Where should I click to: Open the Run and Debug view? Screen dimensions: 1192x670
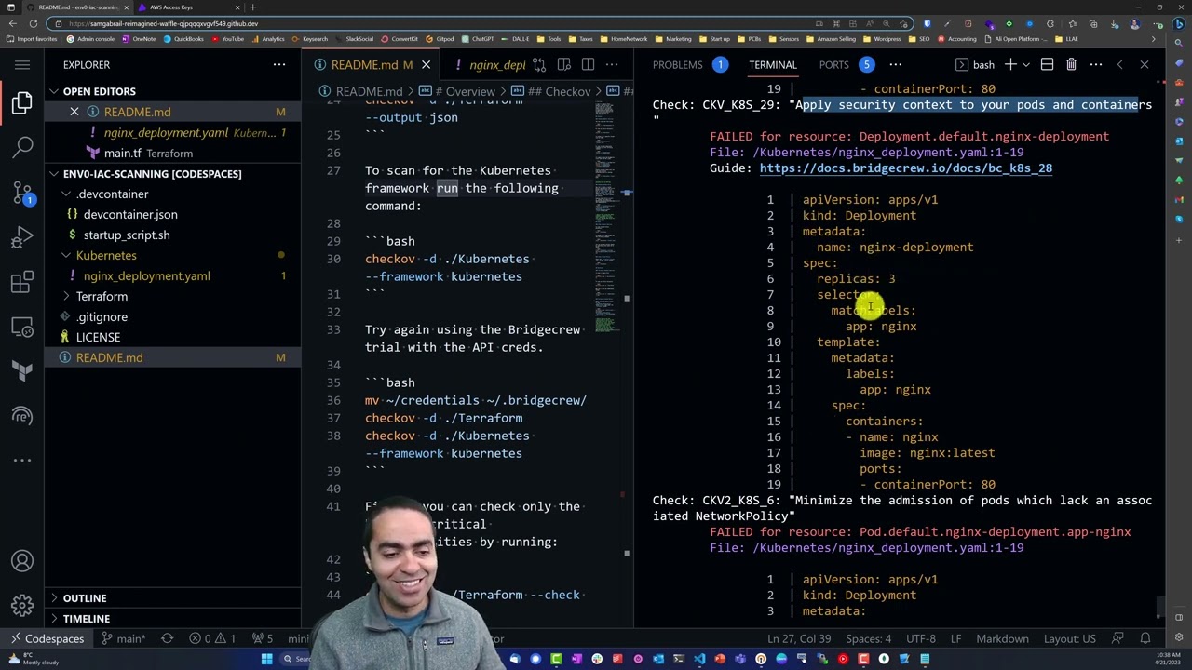coord(22,237)
